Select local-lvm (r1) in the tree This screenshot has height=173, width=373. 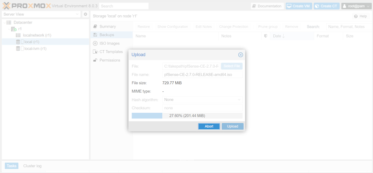click(x=45, y=49)
